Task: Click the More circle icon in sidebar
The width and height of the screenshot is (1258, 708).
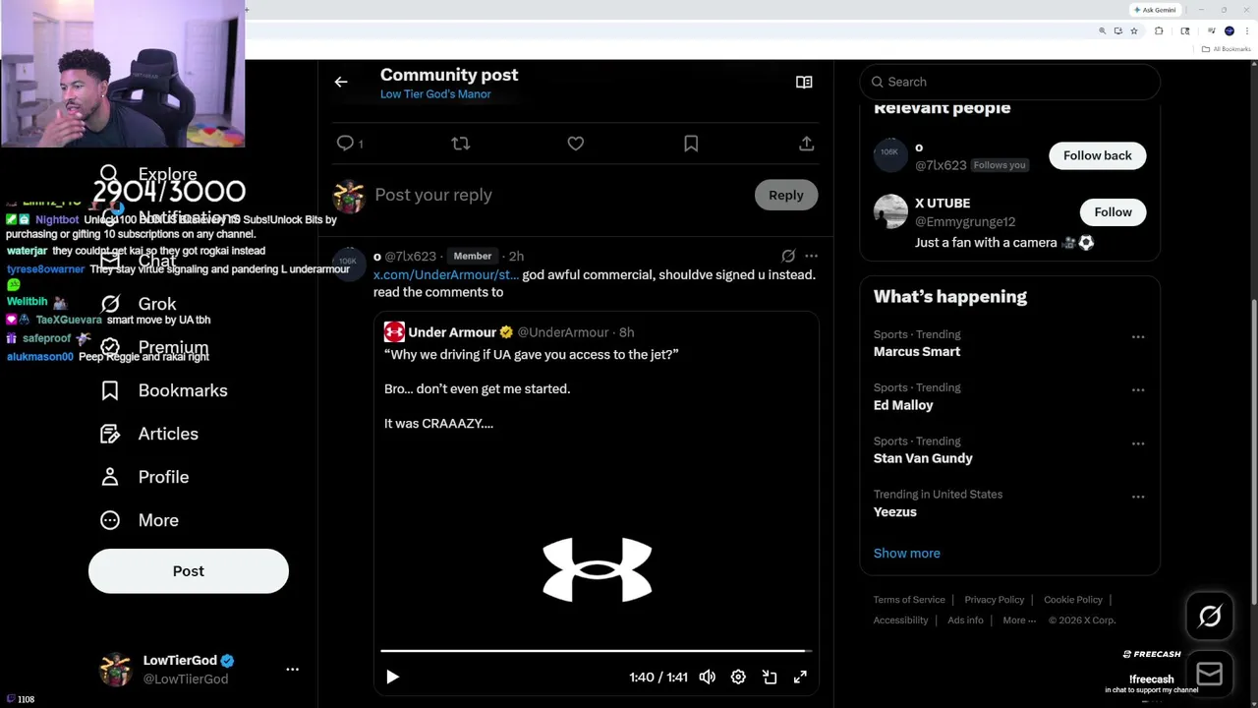Action: [110, 520]
